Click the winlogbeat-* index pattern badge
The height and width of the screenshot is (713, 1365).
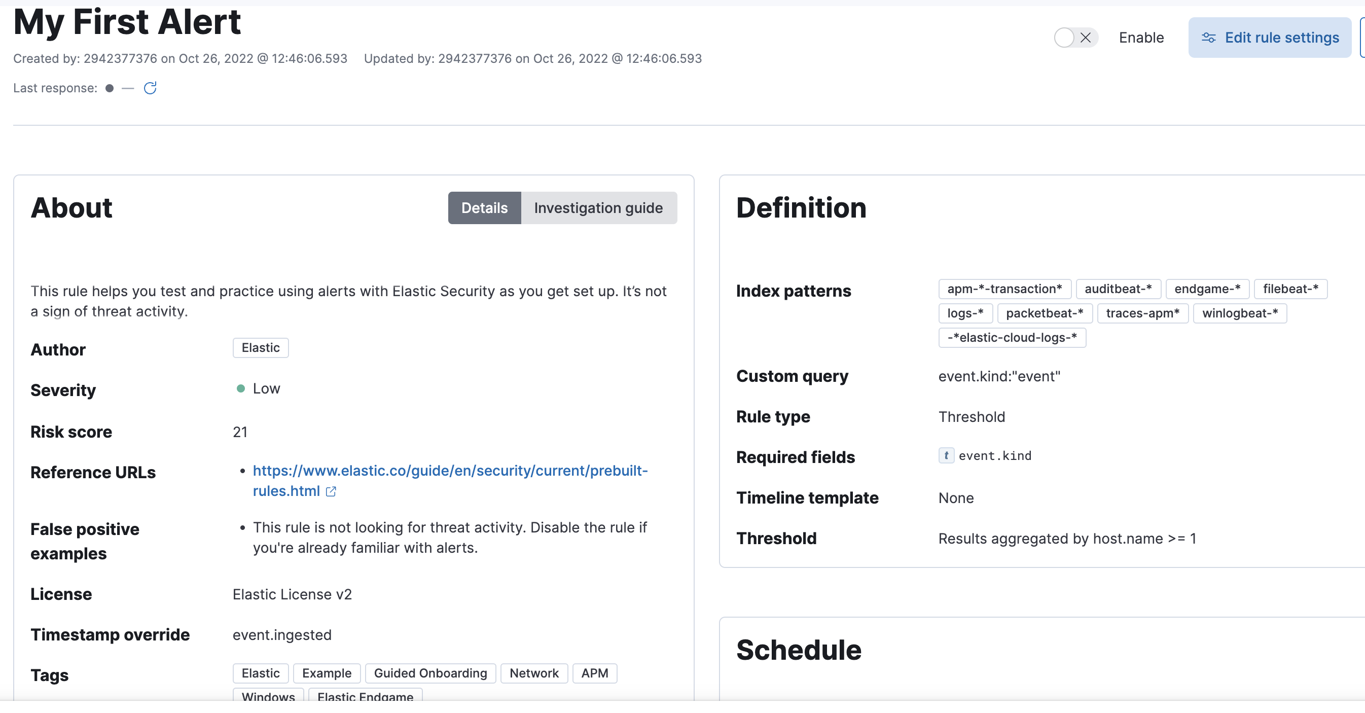tap(1239, 313)
